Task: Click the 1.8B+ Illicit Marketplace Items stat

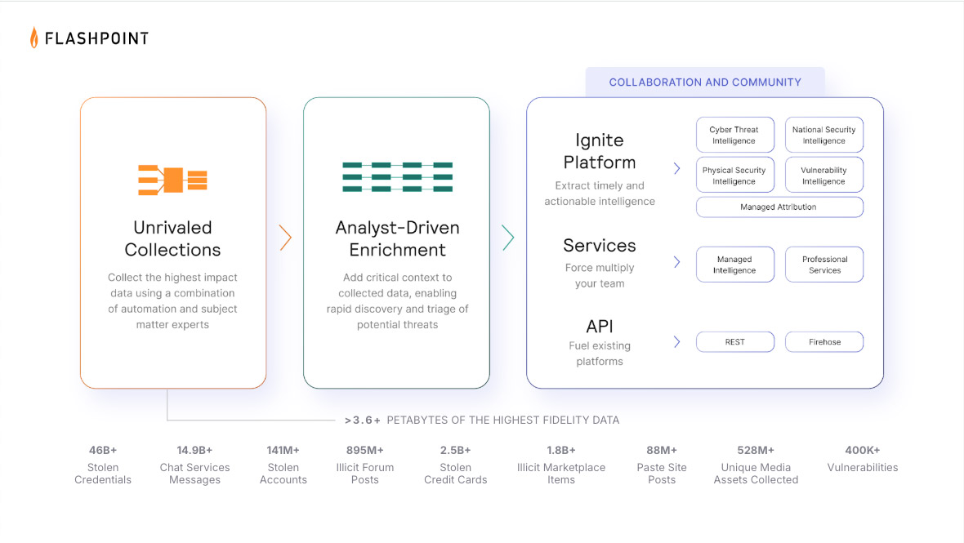Action: tap(561, 465)
